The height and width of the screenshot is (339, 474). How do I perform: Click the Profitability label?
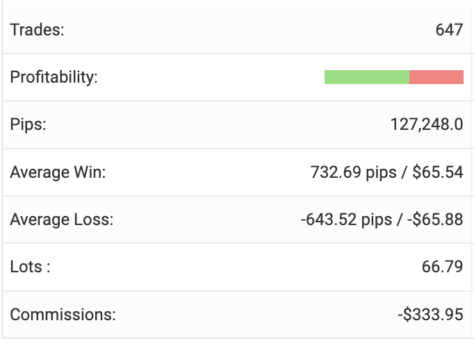click(54, 77)
